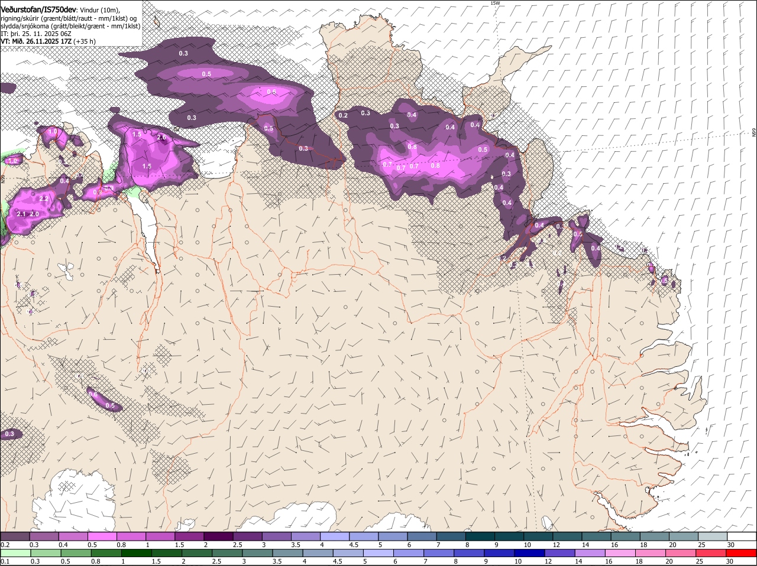The image size is (757, 566).
Task: Click the bright pink swatch between 0.5 and 0.8
Action: coord(102,536)
